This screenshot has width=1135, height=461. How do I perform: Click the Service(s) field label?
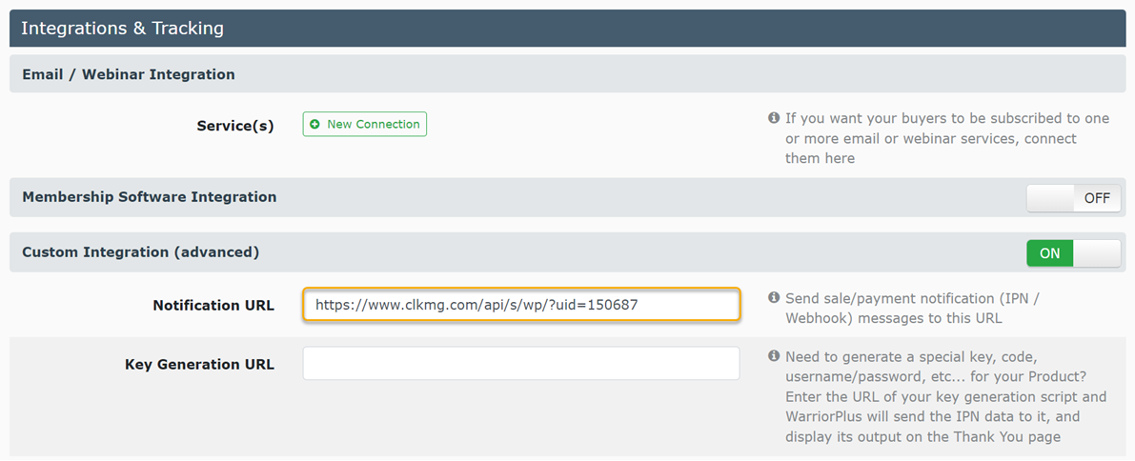tap(234, 126)
